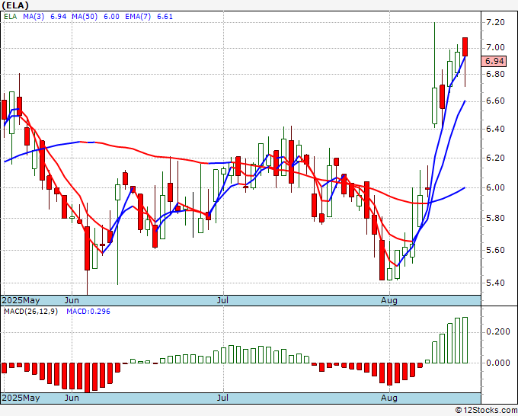Screen dimensions: 518x416
Task: Click the Jul label on price chart axis
Action: click(x=222, y=300)
